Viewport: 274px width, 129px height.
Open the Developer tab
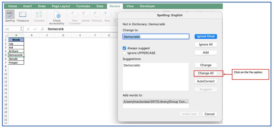148,6
